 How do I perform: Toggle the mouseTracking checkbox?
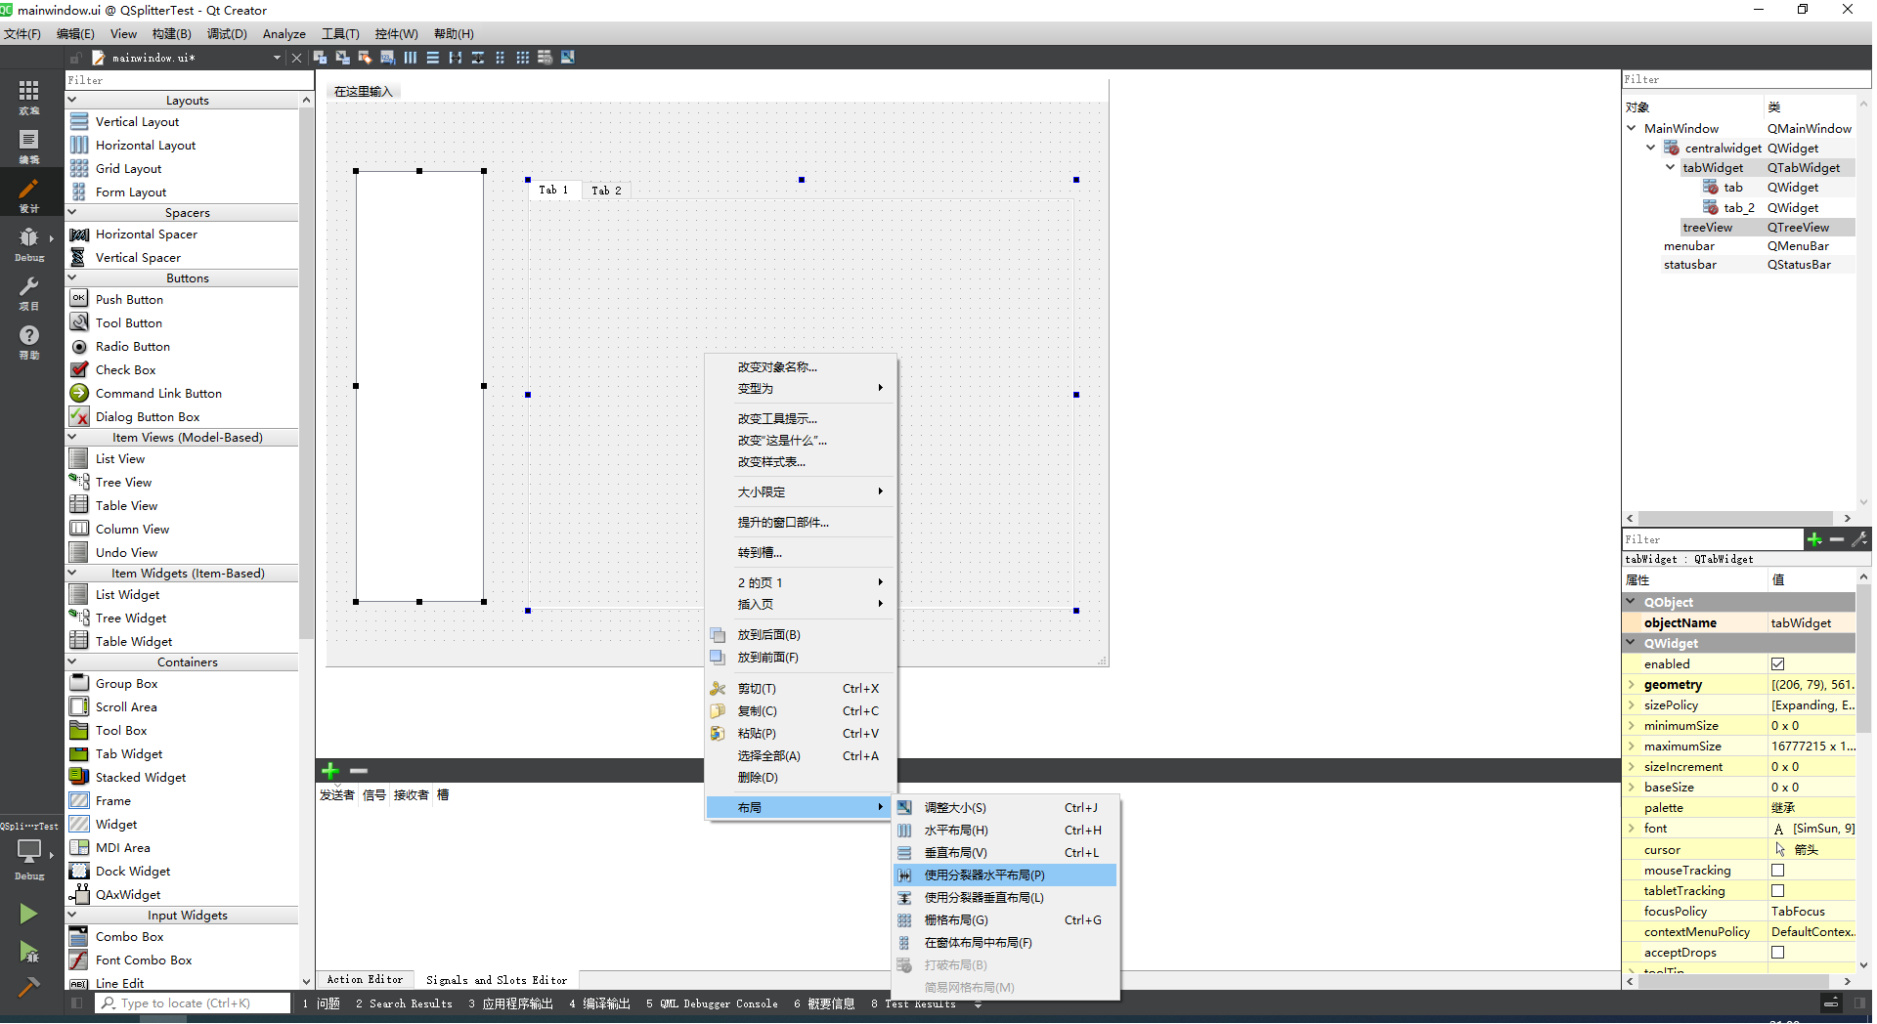(x=1777, y=871)
